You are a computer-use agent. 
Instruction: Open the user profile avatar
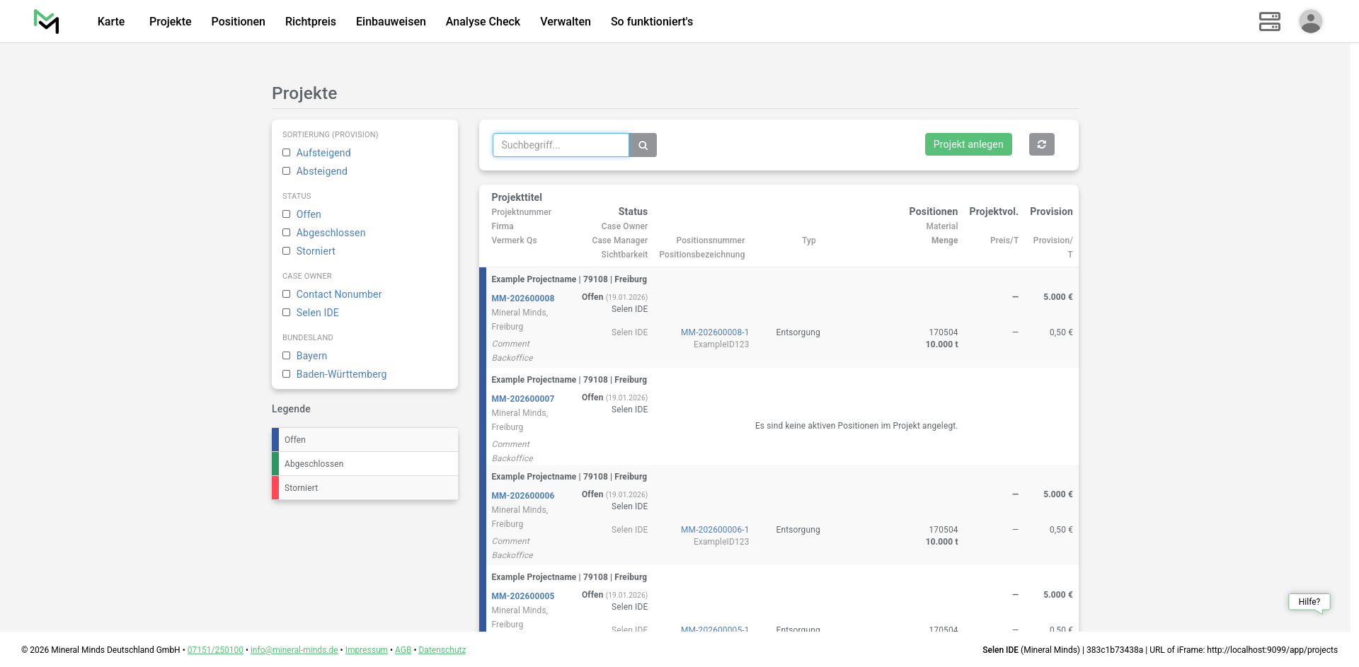(x=1310, y=21)
